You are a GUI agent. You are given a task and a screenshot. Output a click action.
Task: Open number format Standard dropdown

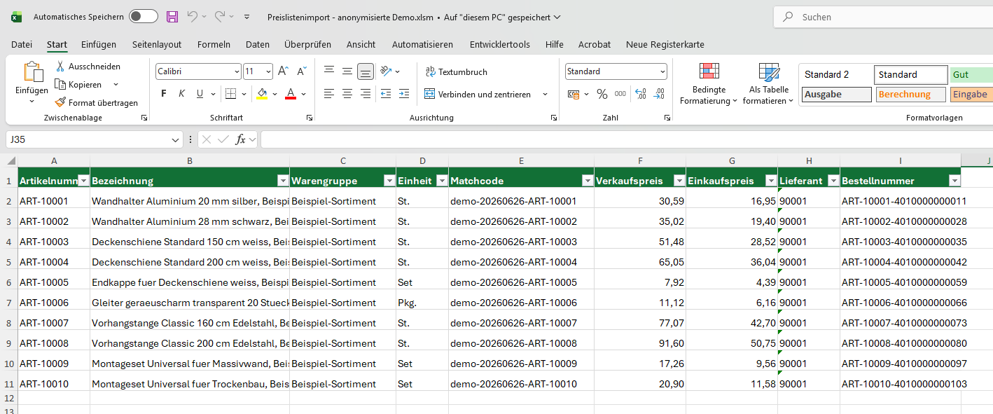click(x=662, y=71)
